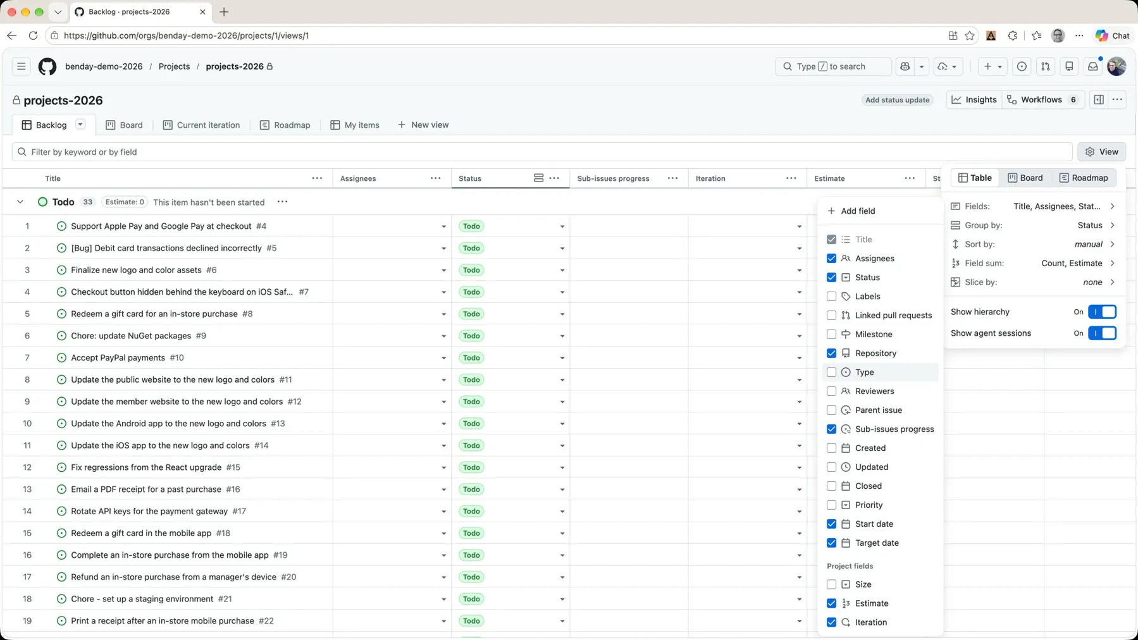Open the pull requests icon in the header
This screenshot has height=640, width=1138.
tap(1046, 66)
